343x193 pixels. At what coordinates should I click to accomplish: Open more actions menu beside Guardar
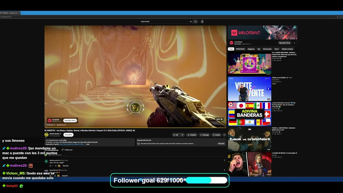point(225,135)
